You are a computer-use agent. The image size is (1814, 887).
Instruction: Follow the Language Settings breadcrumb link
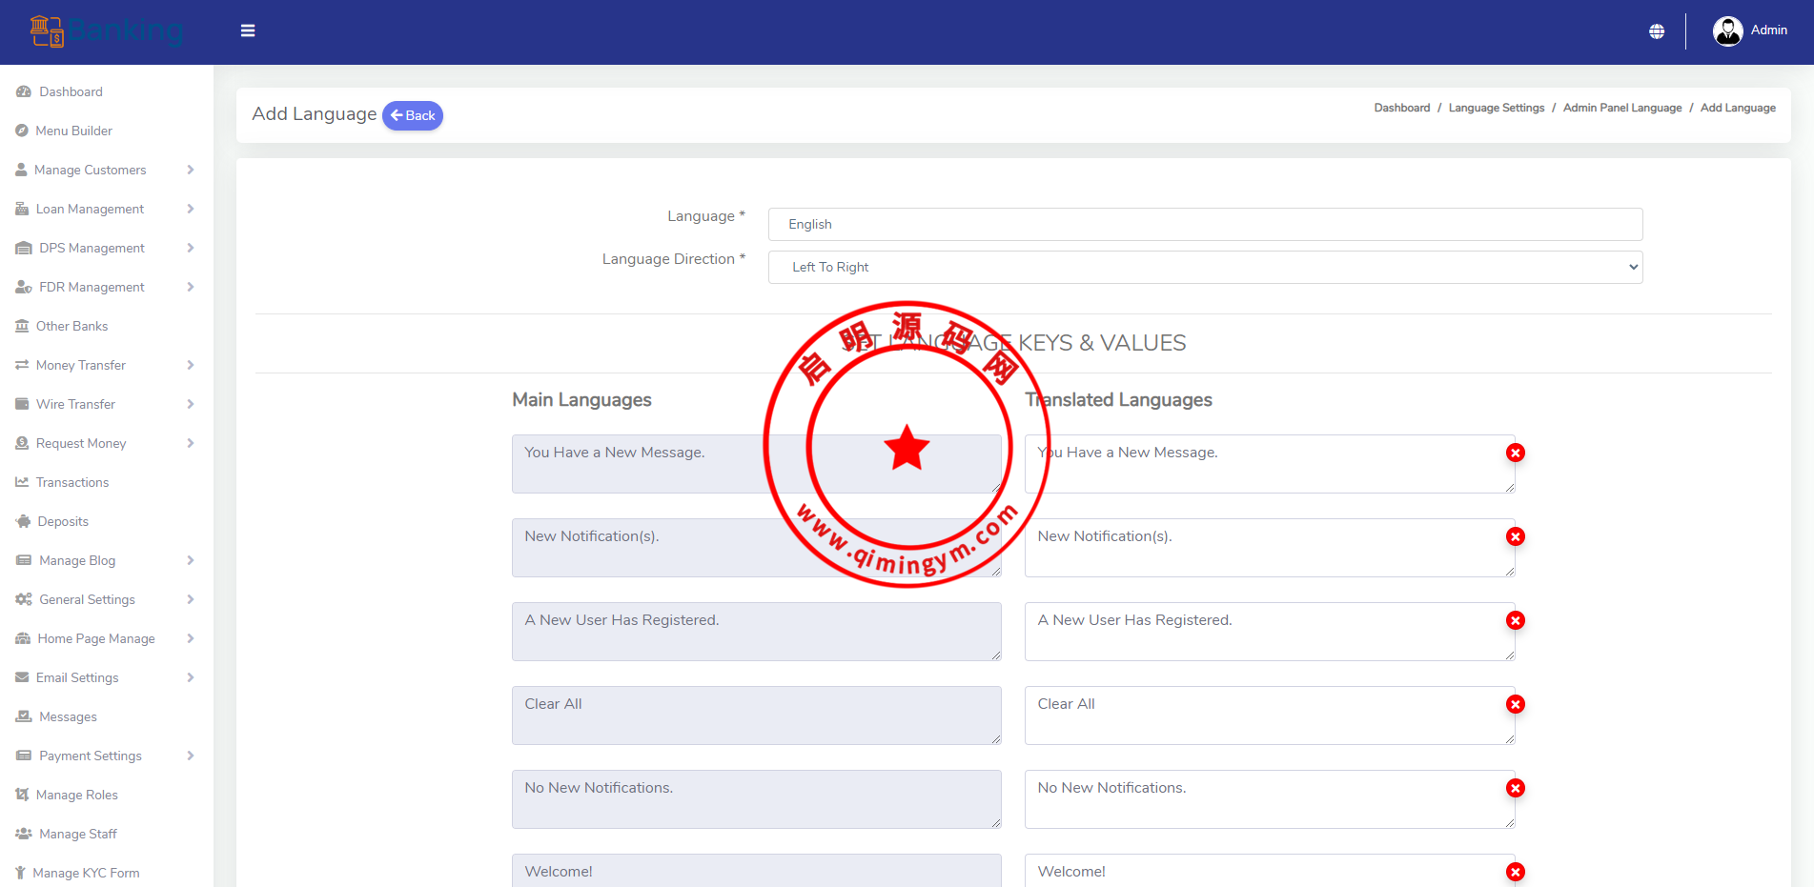(1496, 108)
